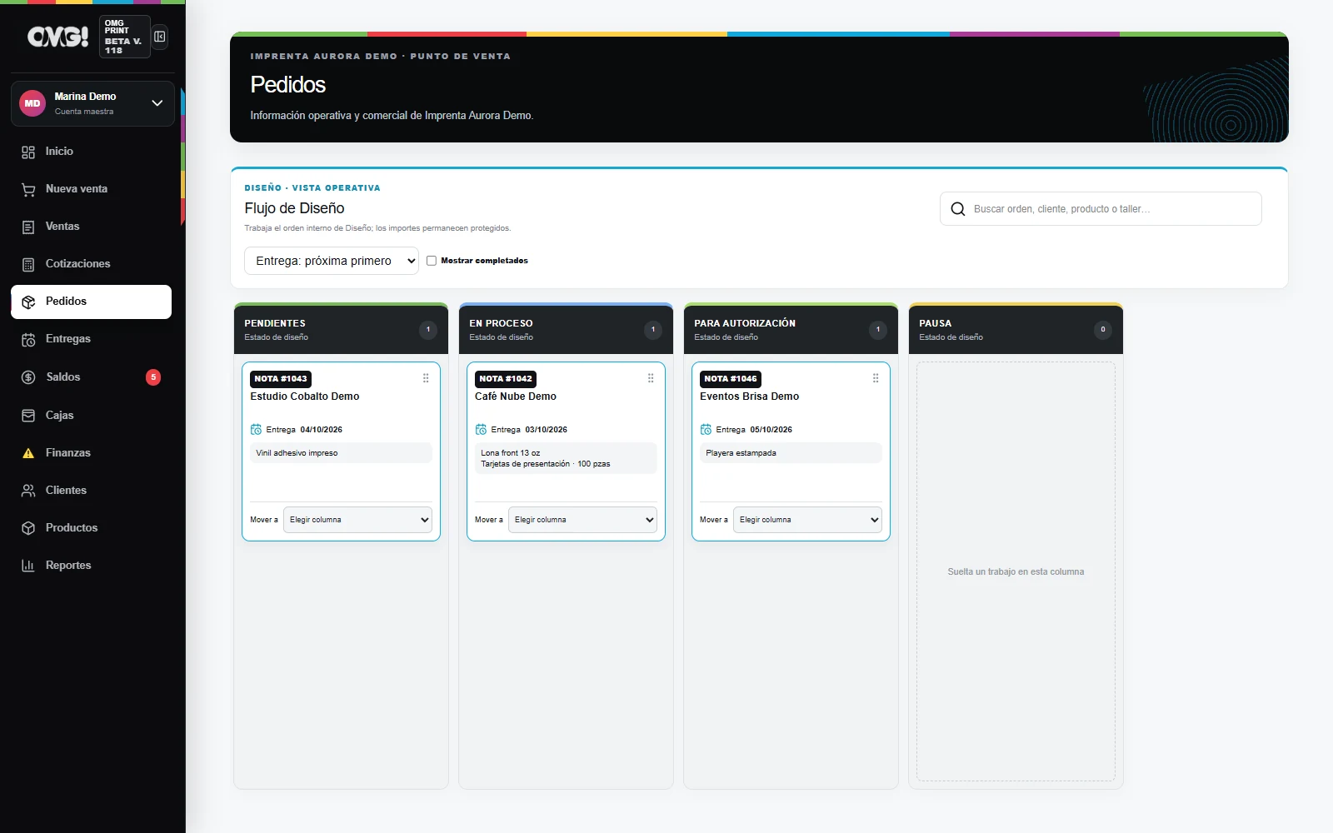The width and height of the screenshot is (1333, 833).
Task: Click NOTA #1043 badge
Action: 281,379
